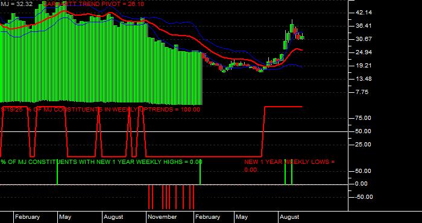Image resolution: width=422 pixels, height=223 pixels.
Task: Click the 36.41 price axis value
Action: 364,26
